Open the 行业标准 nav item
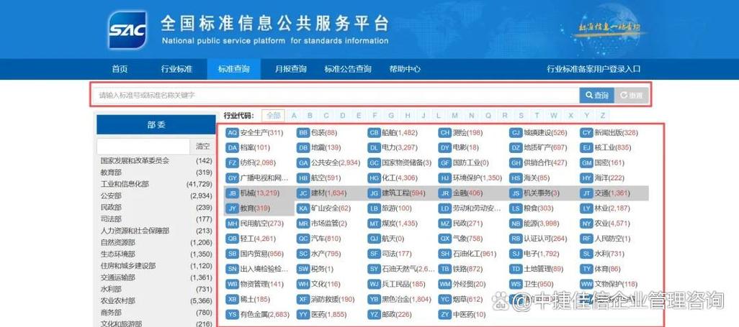The width and height of the screenshot is (739, 327). point(176,69)
